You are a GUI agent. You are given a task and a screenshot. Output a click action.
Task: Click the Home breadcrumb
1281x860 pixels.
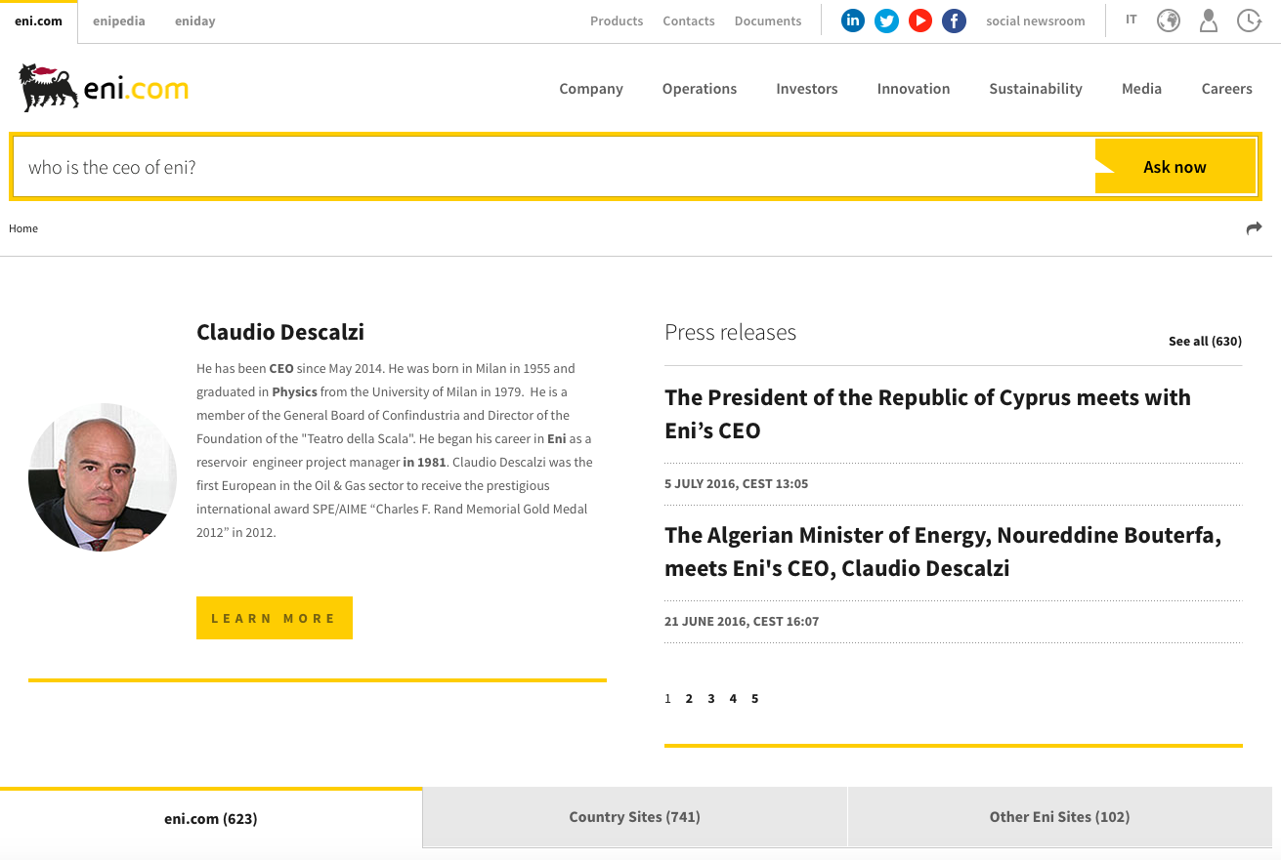[23, 228]
